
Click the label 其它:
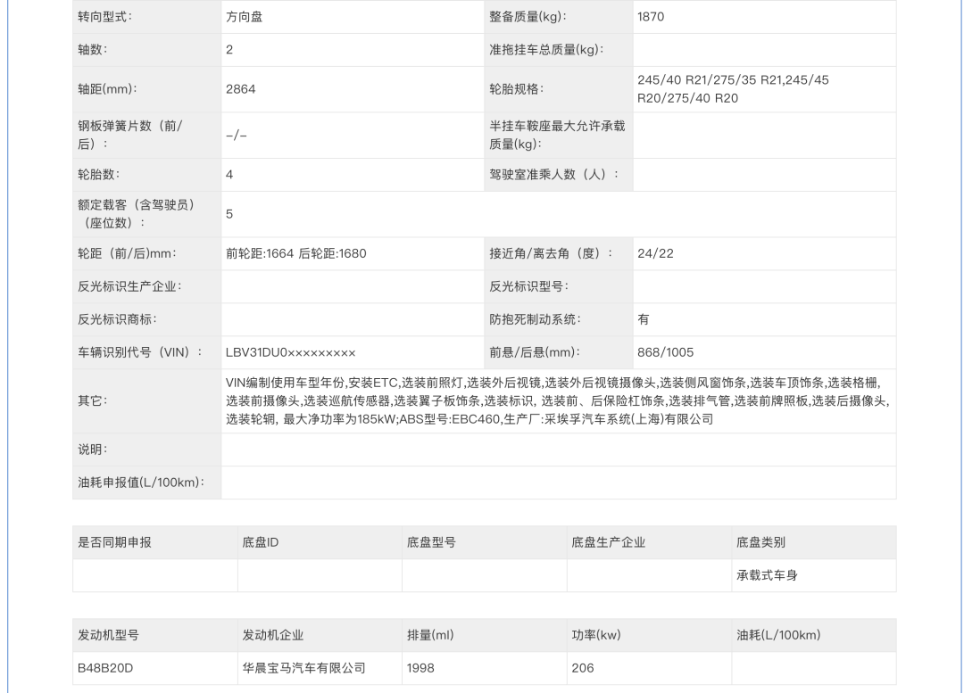(93, 401)
